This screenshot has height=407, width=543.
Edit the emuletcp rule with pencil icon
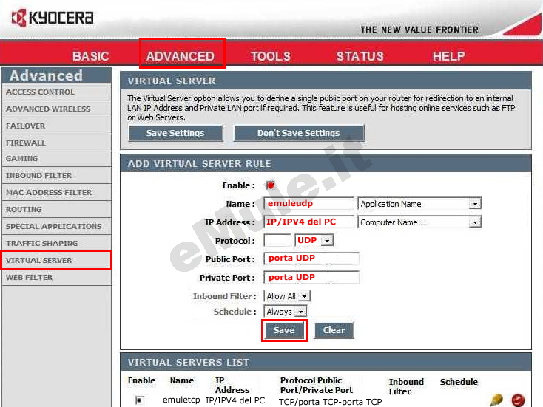[496, 400]
